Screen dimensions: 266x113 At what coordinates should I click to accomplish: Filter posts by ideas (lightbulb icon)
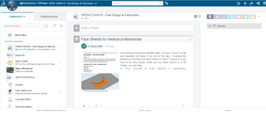pos(231,17)
